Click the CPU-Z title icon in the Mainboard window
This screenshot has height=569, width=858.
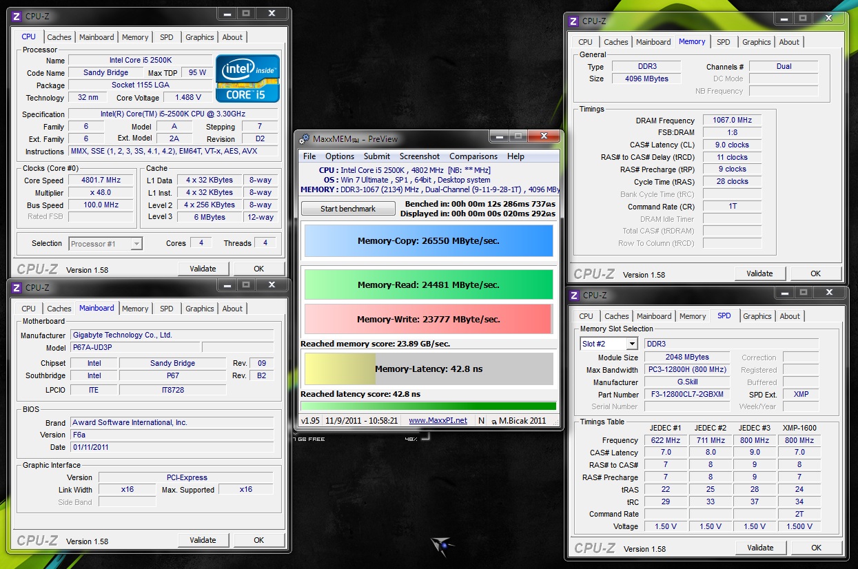pos(18,287)
